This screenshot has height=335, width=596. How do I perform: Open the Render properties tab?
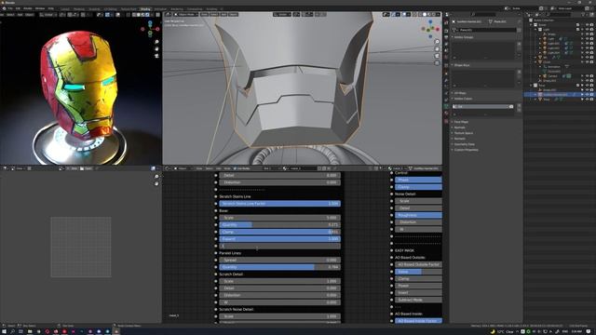(446, 30)
